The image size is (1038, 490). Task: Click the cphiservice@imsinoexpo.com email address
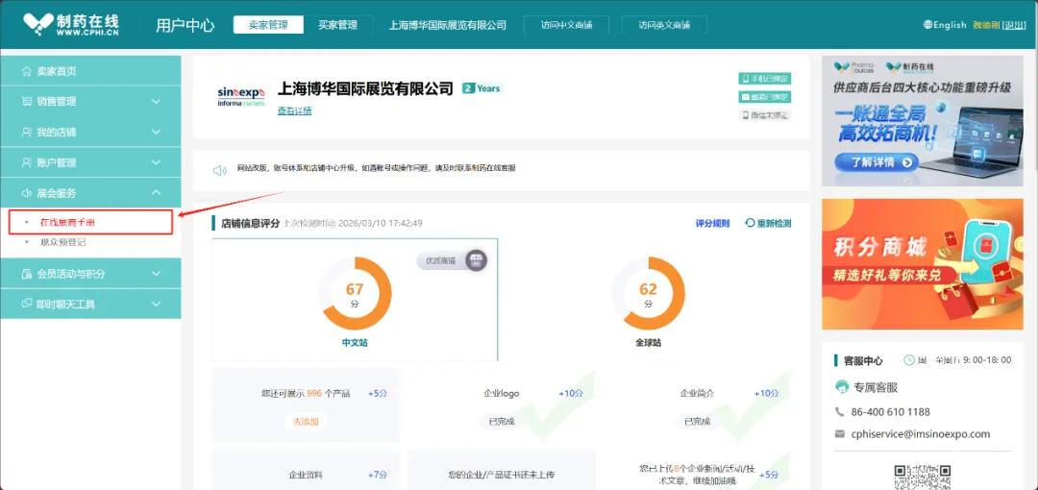point(920,434)
